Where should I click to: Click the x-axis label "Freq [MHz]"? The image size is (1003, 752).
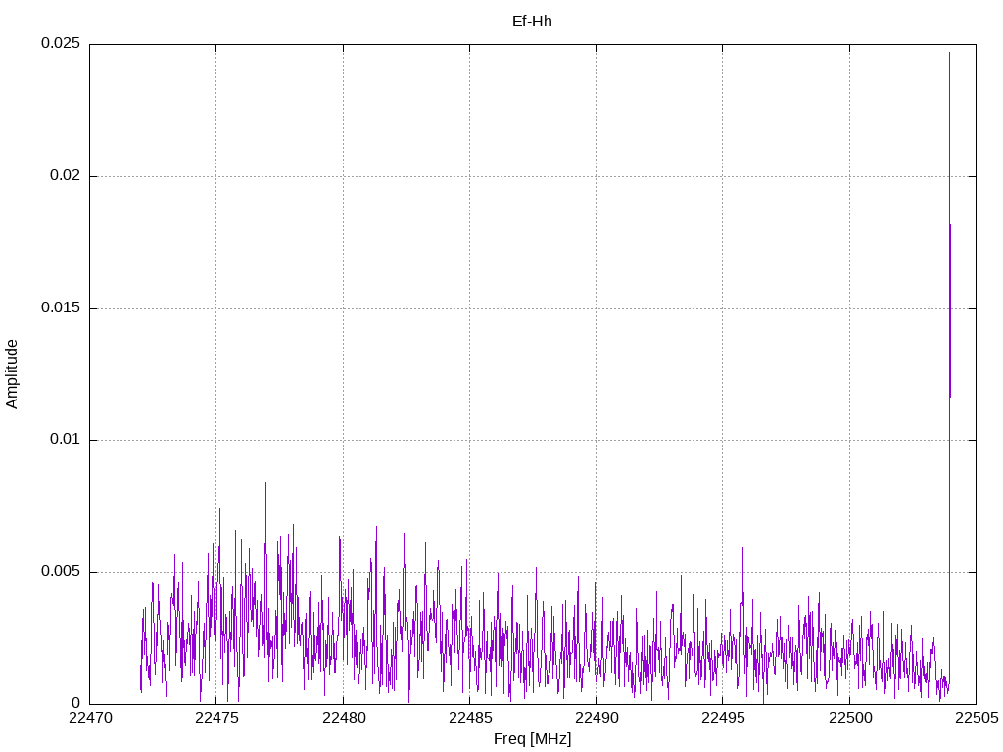point(532,739)
